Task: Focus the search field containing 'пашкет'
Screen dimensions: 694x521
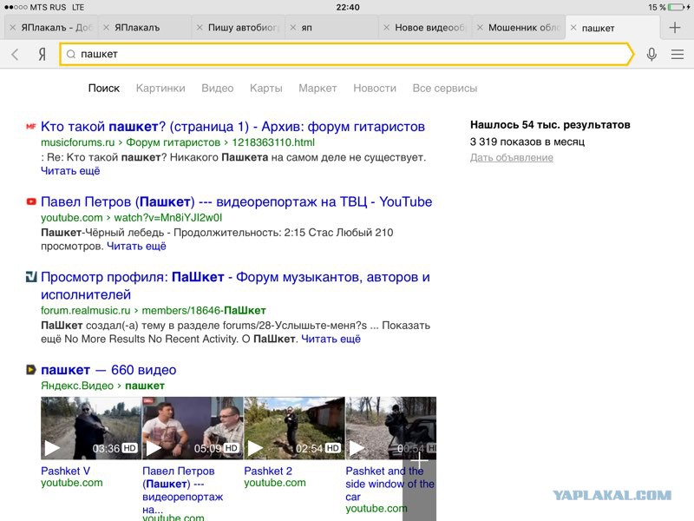Action: 346,54
